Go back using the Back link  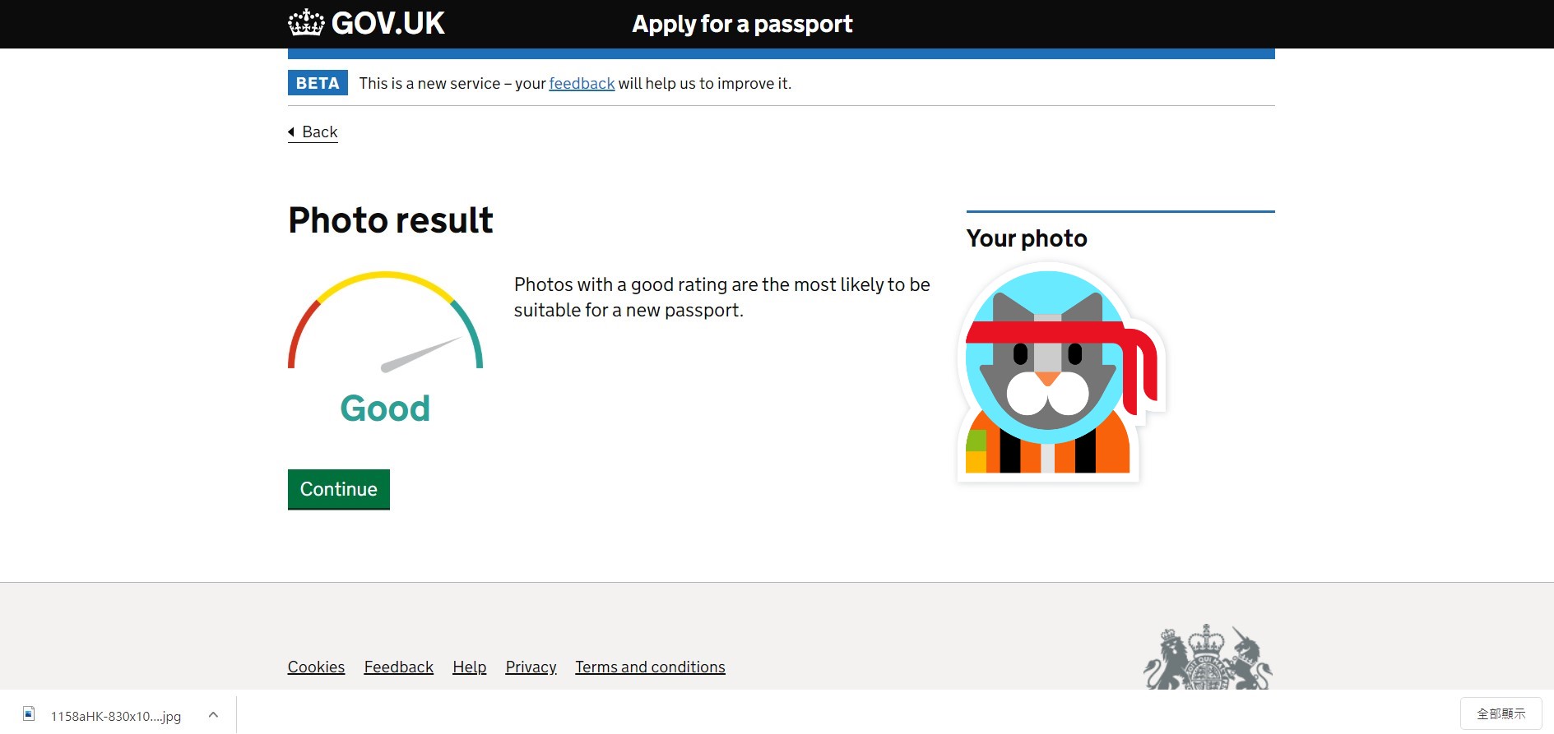319,132
